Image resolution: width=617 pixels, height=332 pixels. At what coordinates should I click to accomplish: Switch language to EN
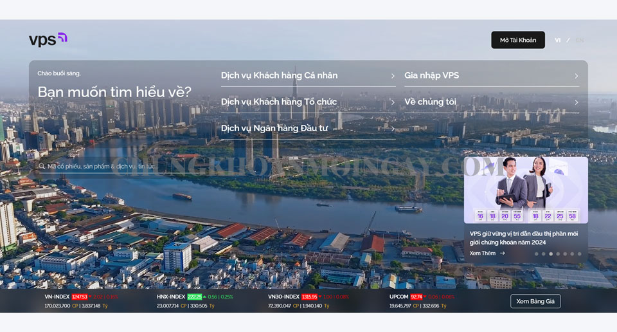579,41
